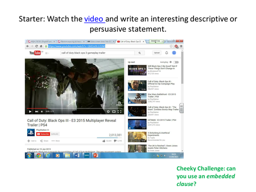The image size is (256, 192).
Task: Enter fullscreen with the player fullscreen icon
Action: (119, 112)
